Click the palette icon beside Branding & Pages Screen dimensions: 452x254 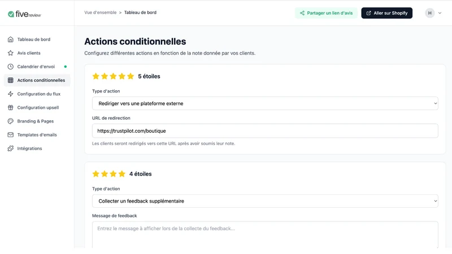[10, 121]
